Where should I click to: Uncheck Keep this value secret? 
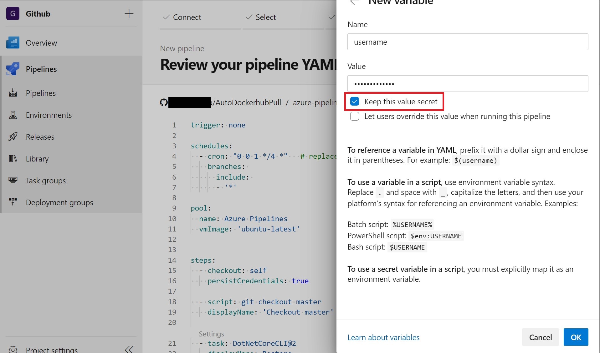tap(355, 102)
